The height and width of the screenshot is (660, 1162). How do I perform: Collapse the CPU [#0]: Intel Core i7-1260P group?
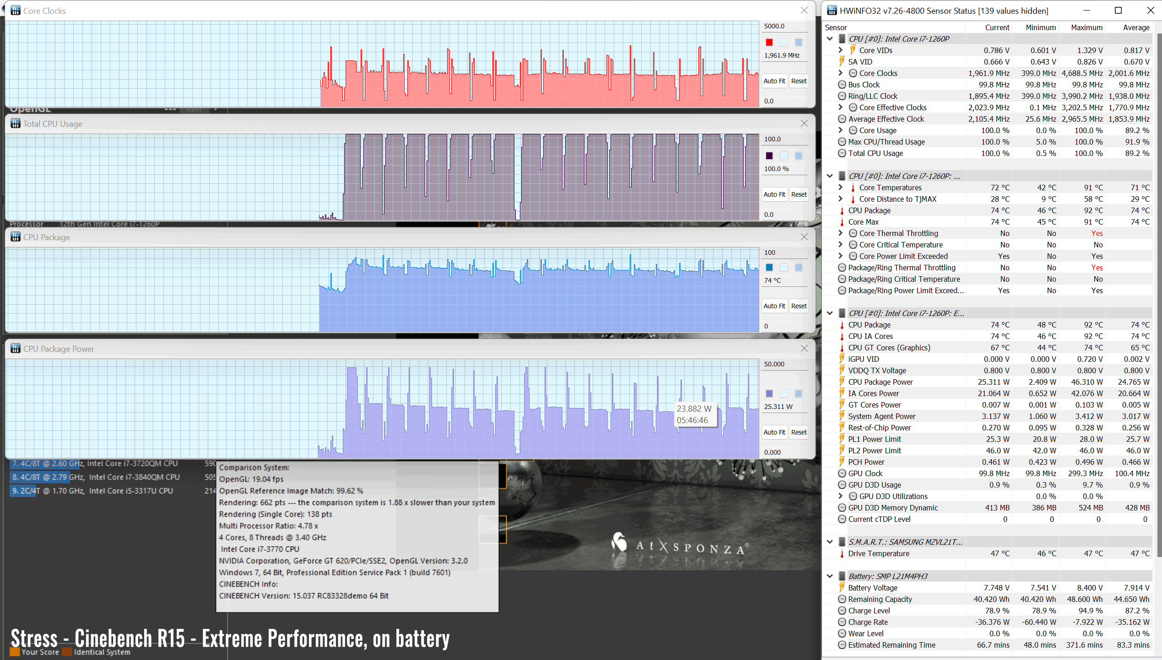click(830, 39)
